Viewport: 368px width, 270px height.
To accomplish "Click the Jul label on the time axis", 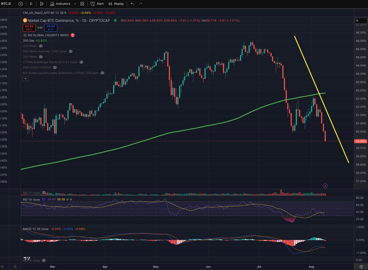I will 259,266.
